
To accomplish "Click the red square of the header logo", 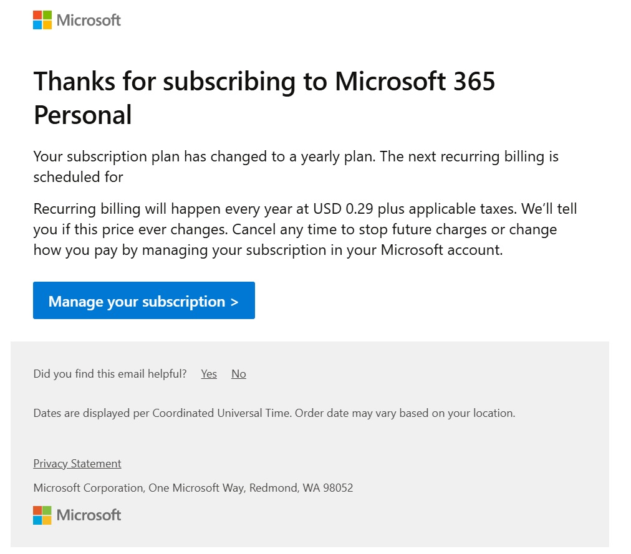I will (x=37, y=15).
